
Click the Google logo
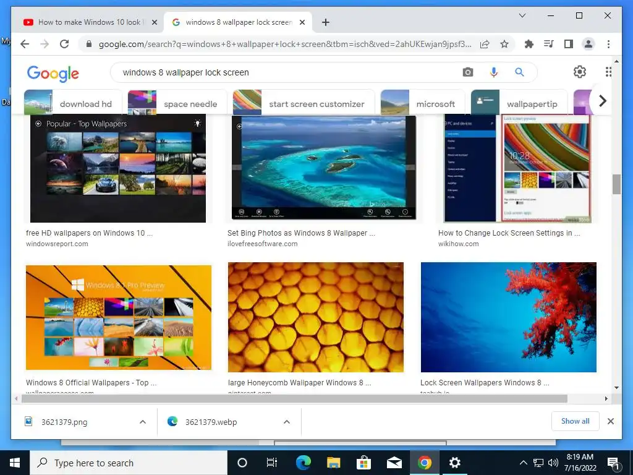53,74
